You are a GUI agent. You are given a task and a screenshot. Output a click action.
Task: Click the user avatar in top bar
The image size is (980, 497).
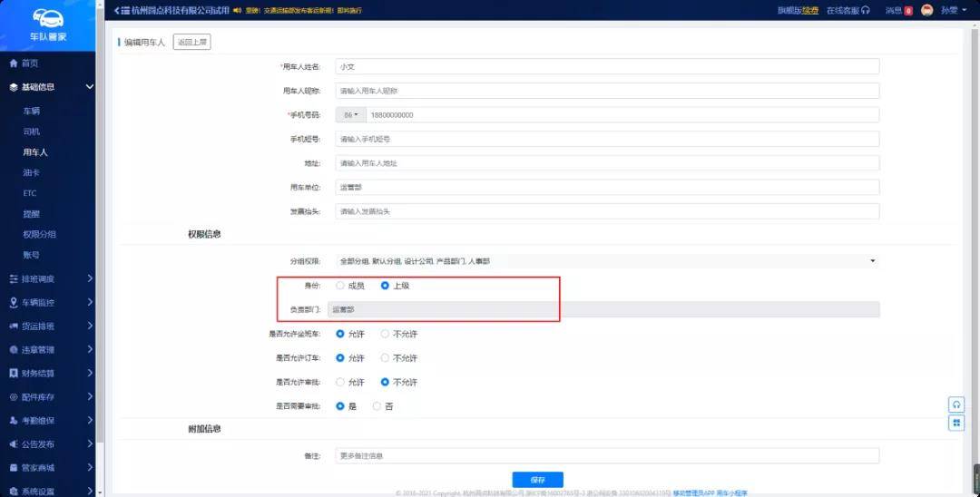pyautogui.click(x=926, y=10)
